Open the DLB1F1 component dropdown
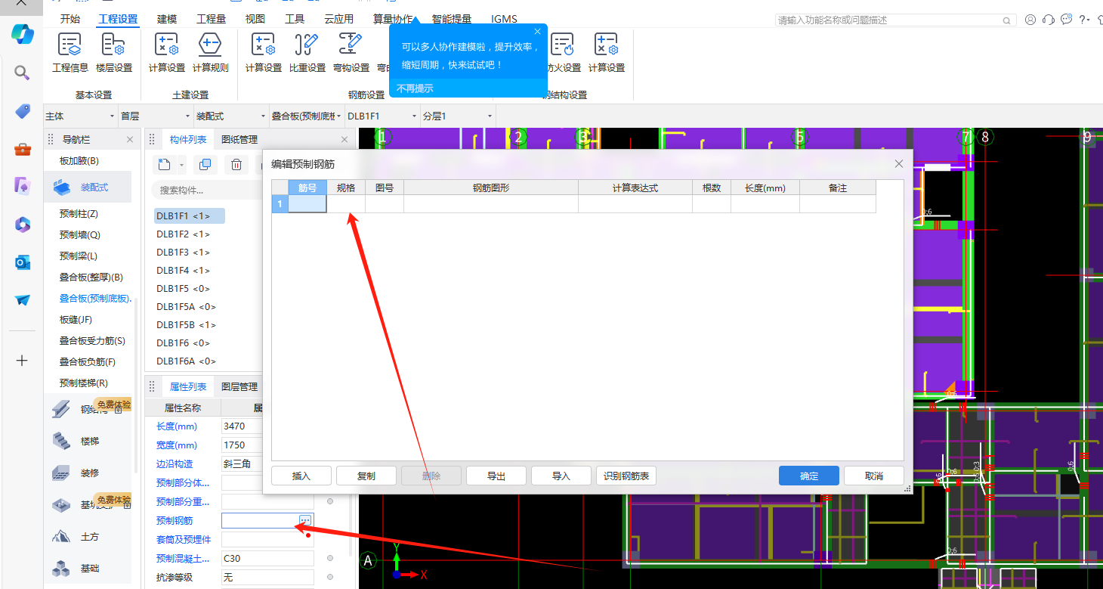The image size is (1103, 589). click(382, 116)
